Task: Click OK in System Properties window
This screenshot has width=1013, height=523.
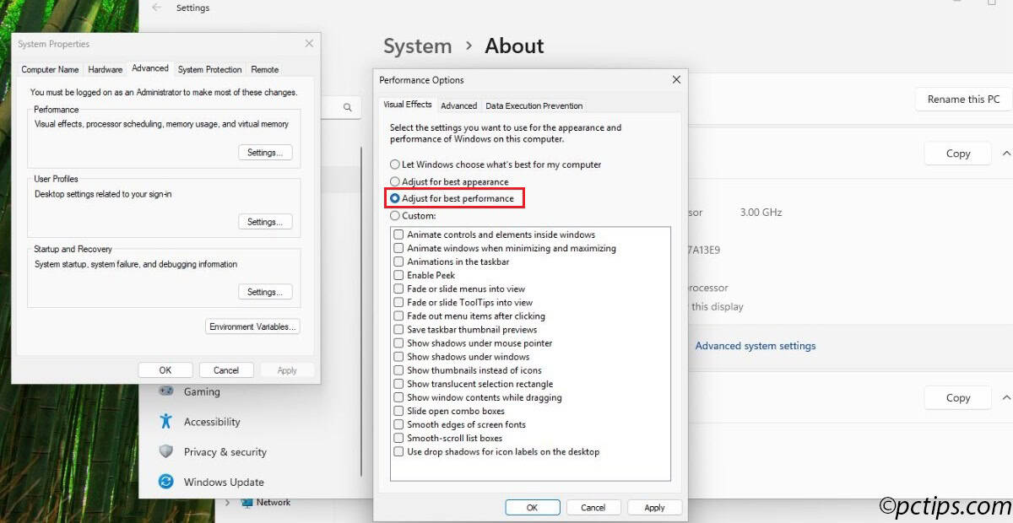Action: click(165, 370)
